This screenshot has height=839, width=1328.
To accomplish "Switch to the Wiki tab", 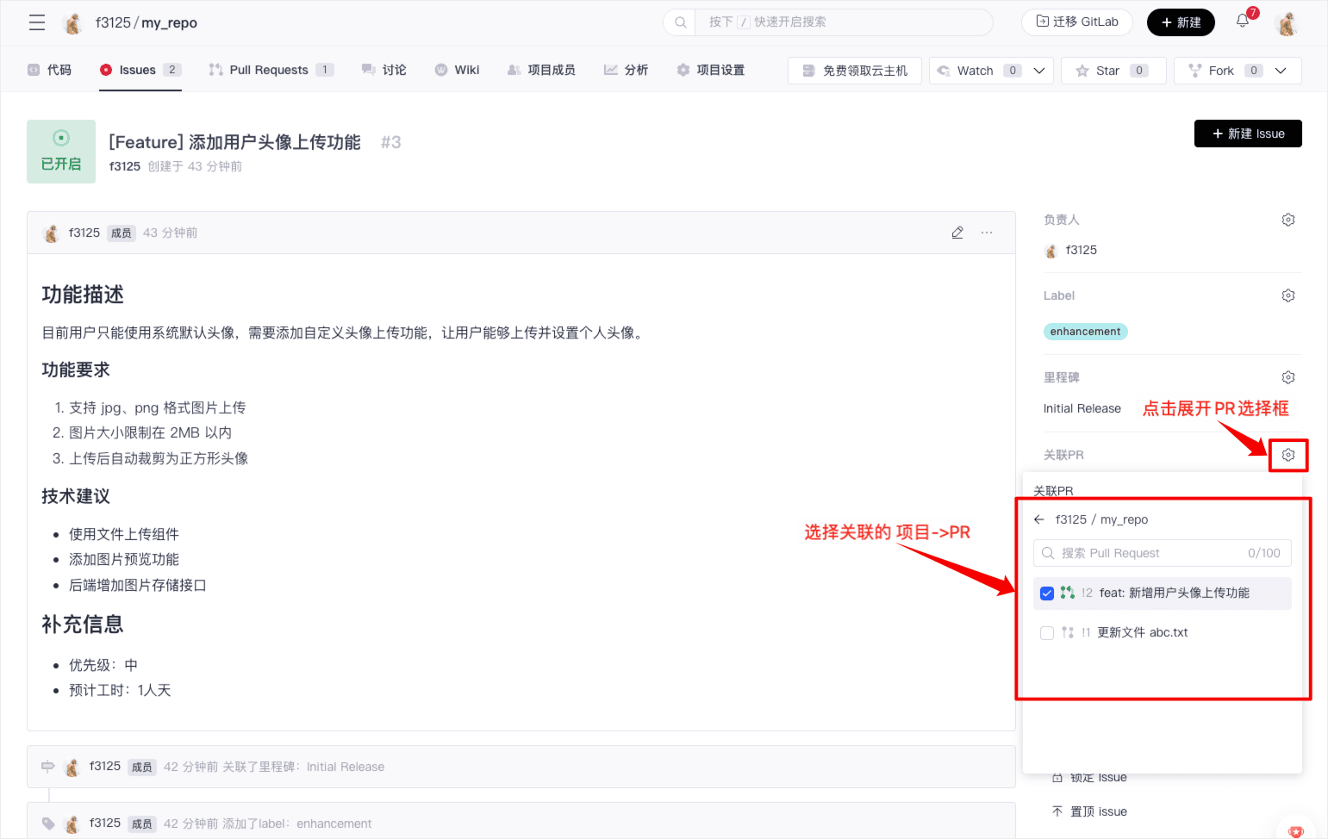I will (466, 70).
